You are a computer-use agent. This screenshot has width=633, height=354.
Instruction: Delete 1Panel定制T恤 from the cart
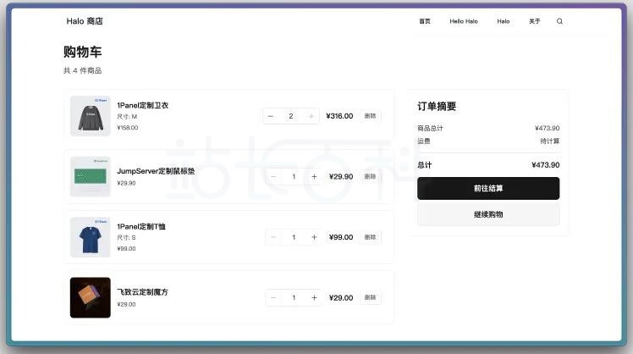point(370,237)
